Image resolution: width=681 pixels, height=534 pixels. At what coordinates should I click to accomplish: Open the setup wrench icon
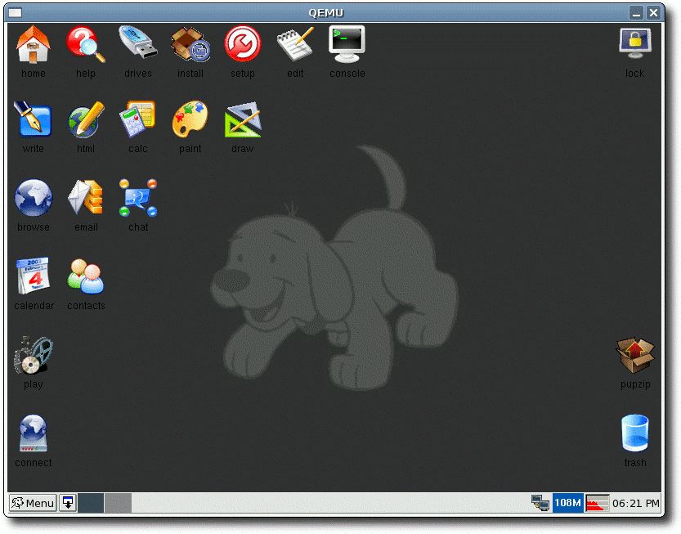click(x=242, y=43)
